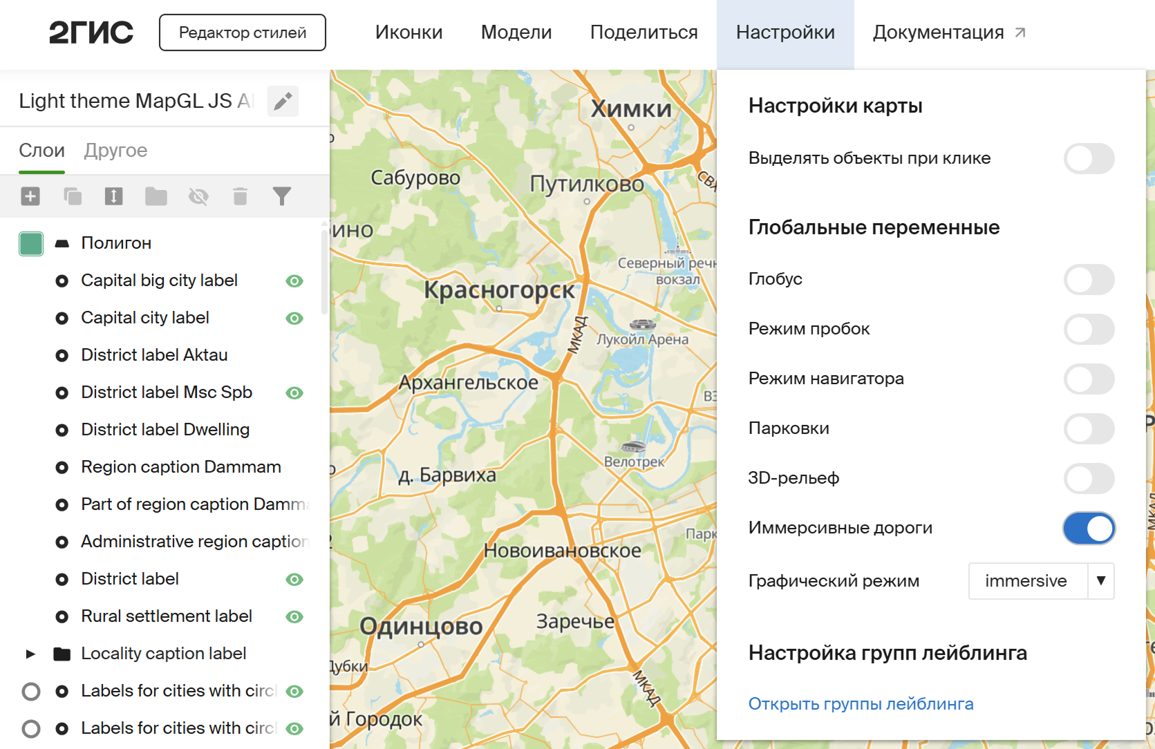Collapse the Полигон layer group

coord(62,243)
